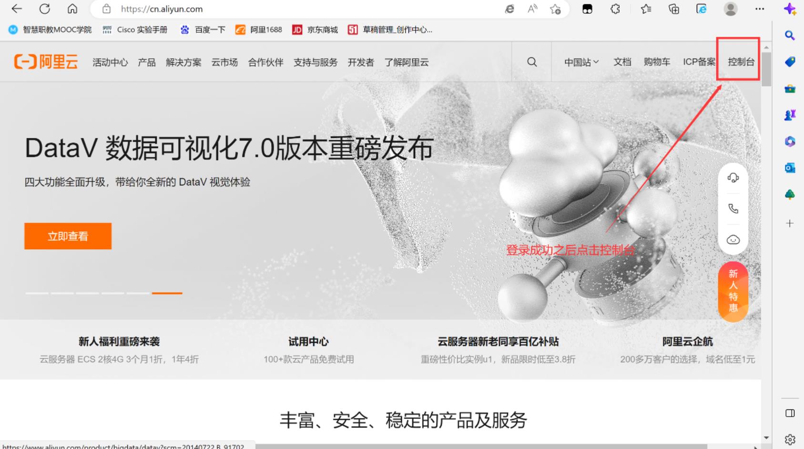Image resolution: width=804 pixels, height=449 pixels.
Task: Click scrollbar down arrow
Action: [x=766, y=438]
